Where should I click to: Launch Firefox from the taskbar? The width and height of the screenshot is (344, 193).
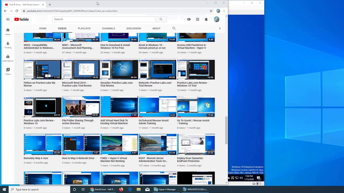[x=121, y=190]
